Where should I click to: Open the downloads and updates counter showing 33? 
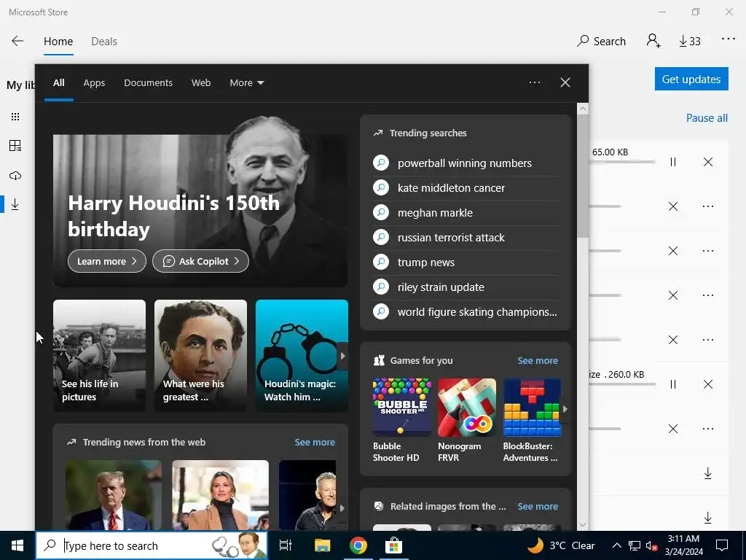(690, 42)
